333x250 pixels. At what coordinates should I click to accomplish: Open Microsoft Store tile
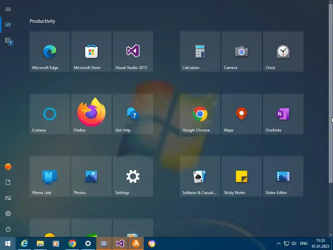[x=91, y=51]
